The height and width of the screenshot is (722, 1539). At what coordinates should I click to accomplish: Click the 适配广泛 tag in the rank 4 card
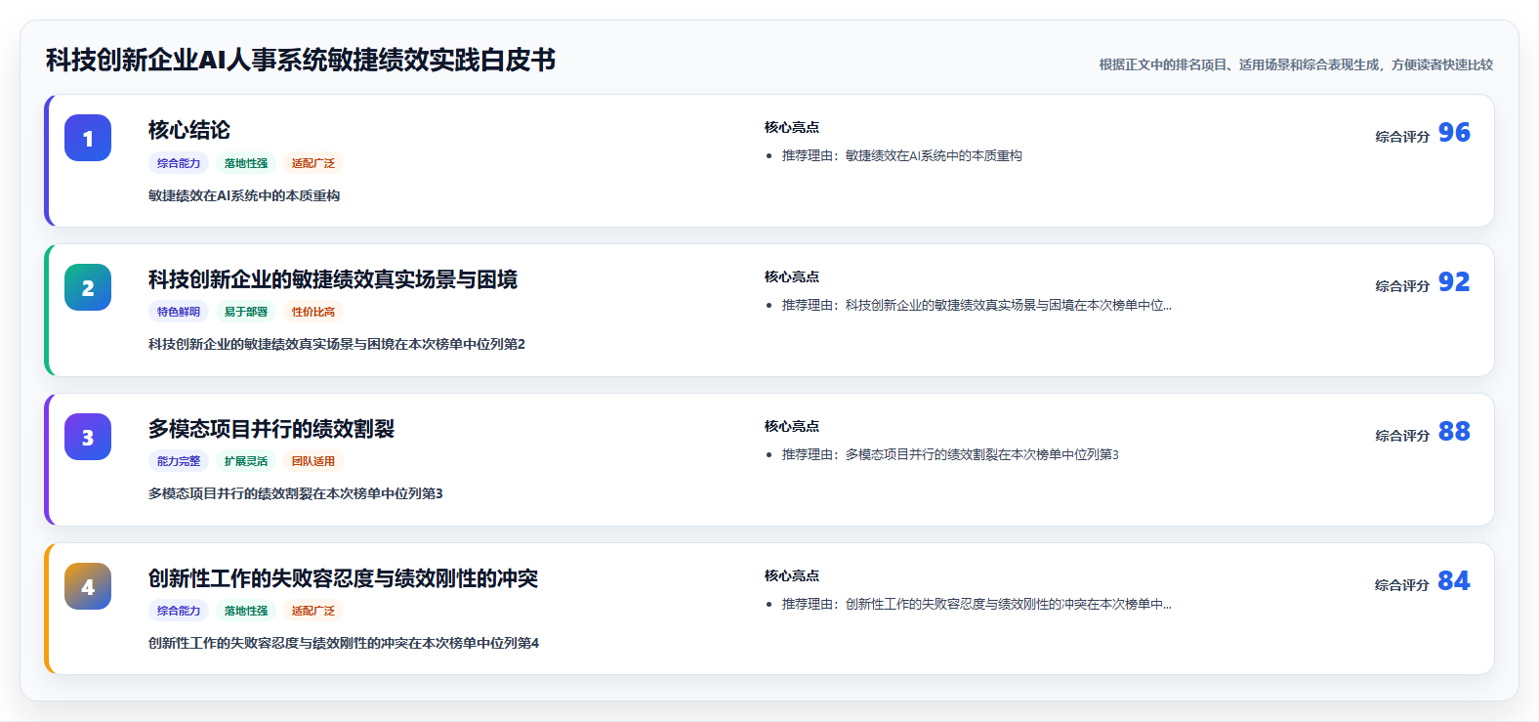click(313, 611)
